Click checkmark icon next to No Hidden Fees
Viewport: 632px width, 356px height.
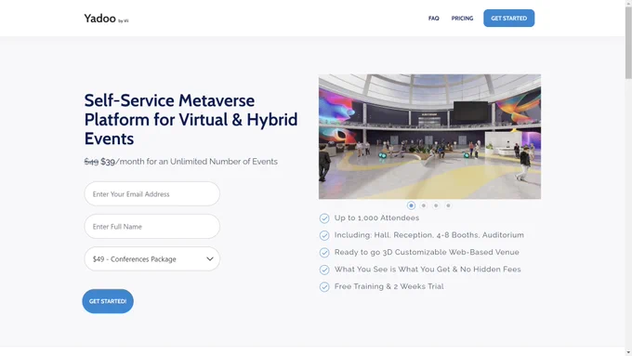(x=324, y=270)
